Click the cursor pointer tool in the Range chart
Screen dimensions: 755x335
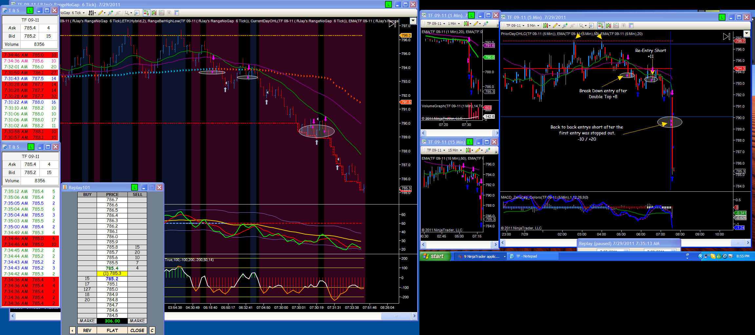coord(127,13)
